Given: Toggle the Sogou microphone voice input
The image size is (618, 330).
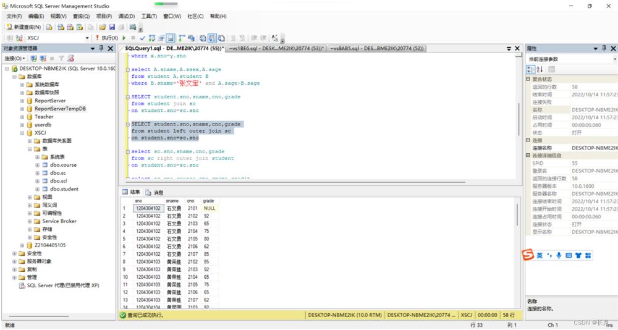Looking at the screenshot, I should pos(559,255).
